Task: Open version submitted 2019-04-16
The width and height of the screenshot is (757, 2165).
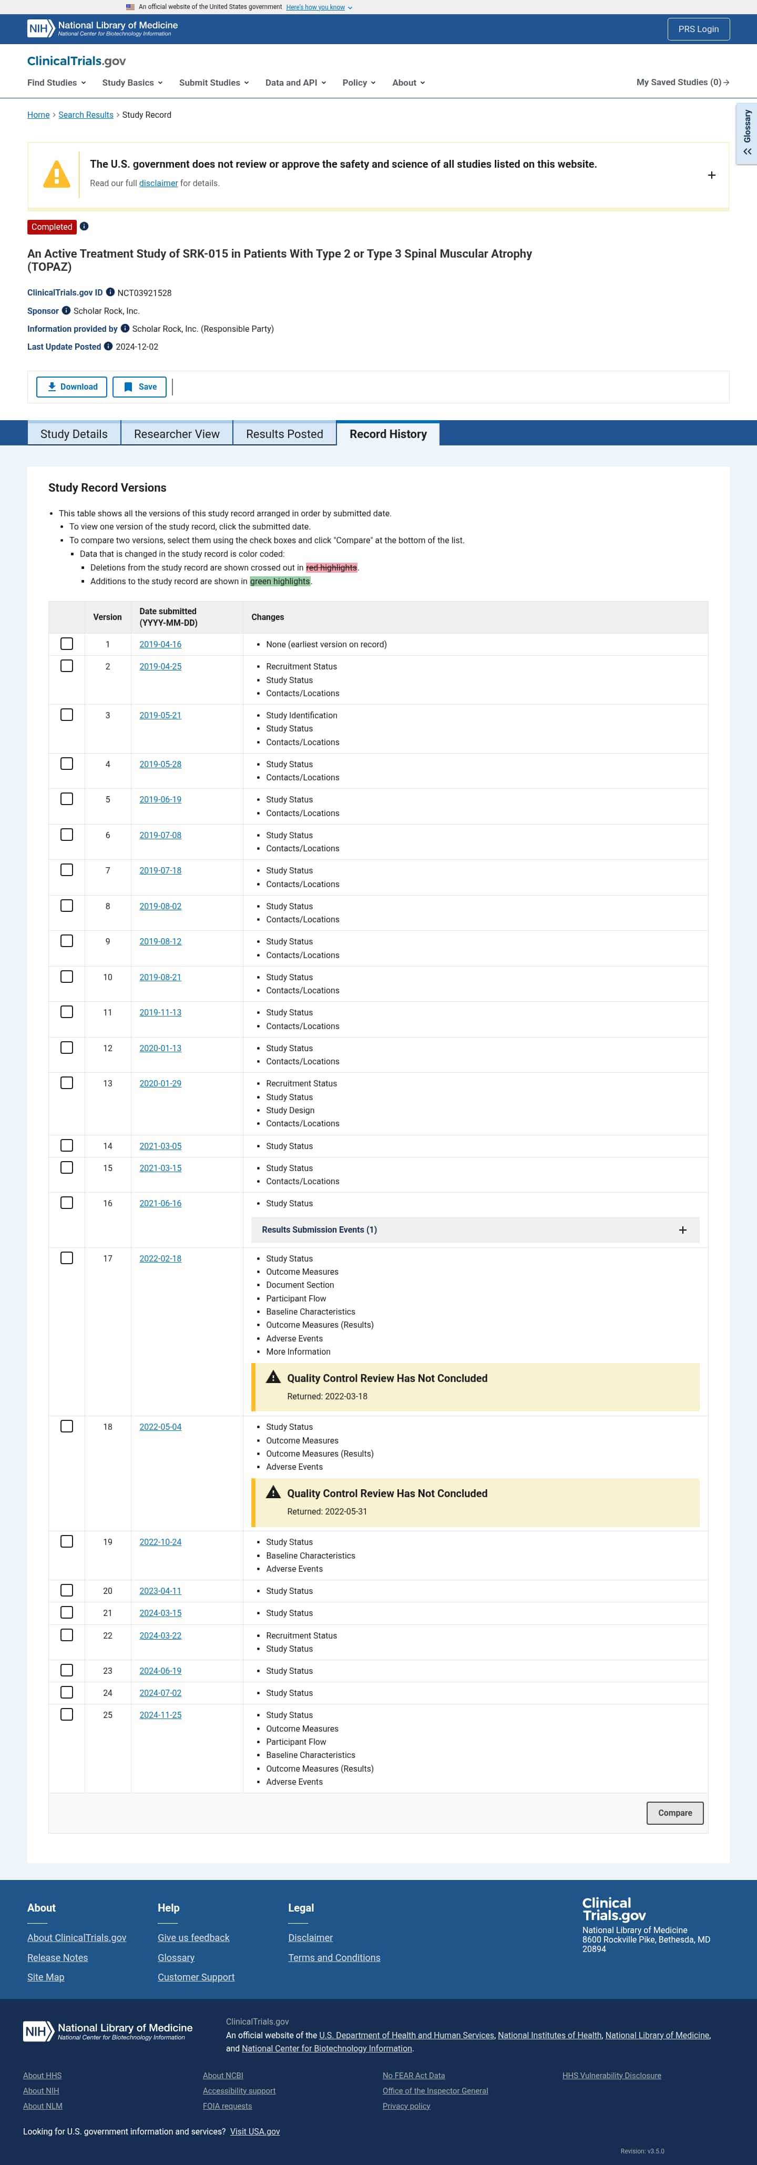Action: (x=160, y=645)
